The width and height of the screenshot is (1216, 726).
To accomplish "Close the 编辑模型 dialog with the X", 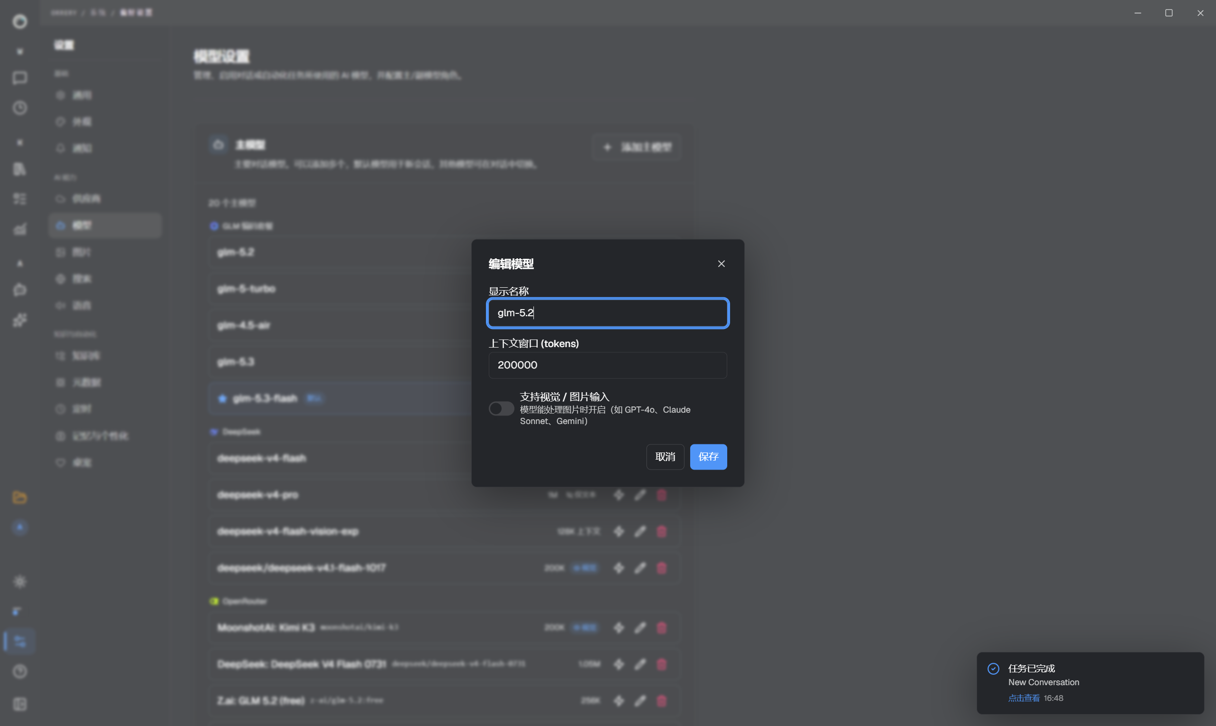I will [x=721, y=264].
